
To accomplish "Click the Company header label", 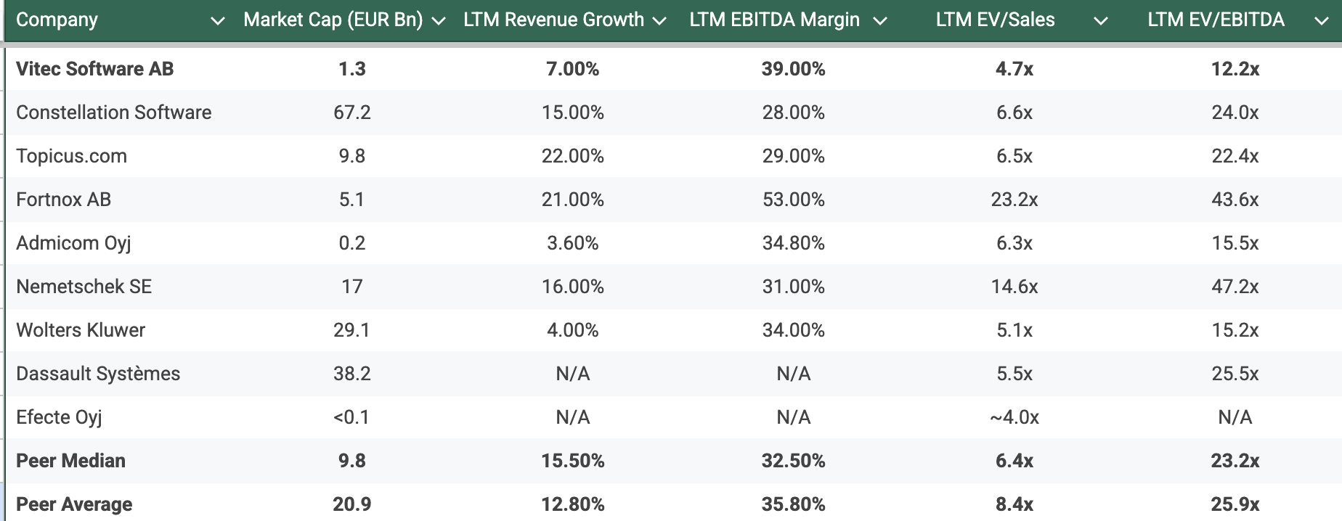I will [x=57, y=20].
